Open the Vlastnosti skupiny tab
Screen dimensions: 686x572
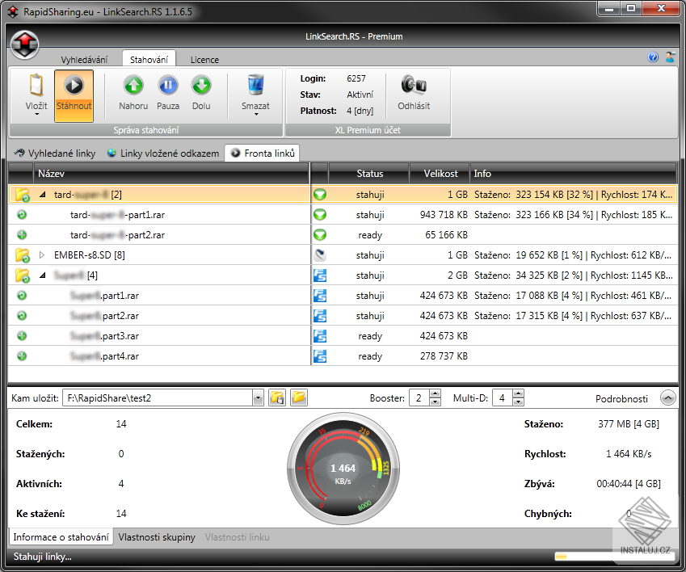coord(157,537)
